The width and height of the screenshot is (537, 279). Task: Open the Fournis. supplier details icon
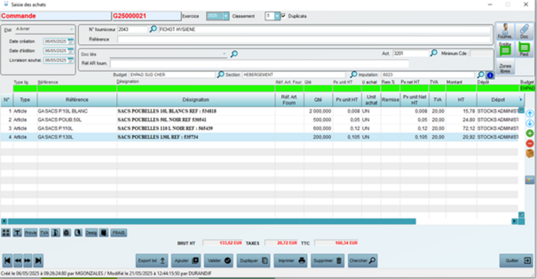click(505, 31)
